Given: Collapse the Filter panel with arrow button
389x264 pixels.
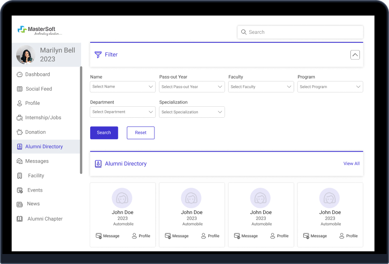Looking at the screenshot, I should click(355, 55).
